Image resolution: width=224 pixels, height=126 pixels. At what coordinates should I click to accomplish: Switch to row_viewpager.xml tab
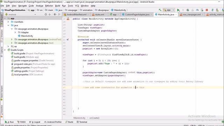(x=191, y=15)
